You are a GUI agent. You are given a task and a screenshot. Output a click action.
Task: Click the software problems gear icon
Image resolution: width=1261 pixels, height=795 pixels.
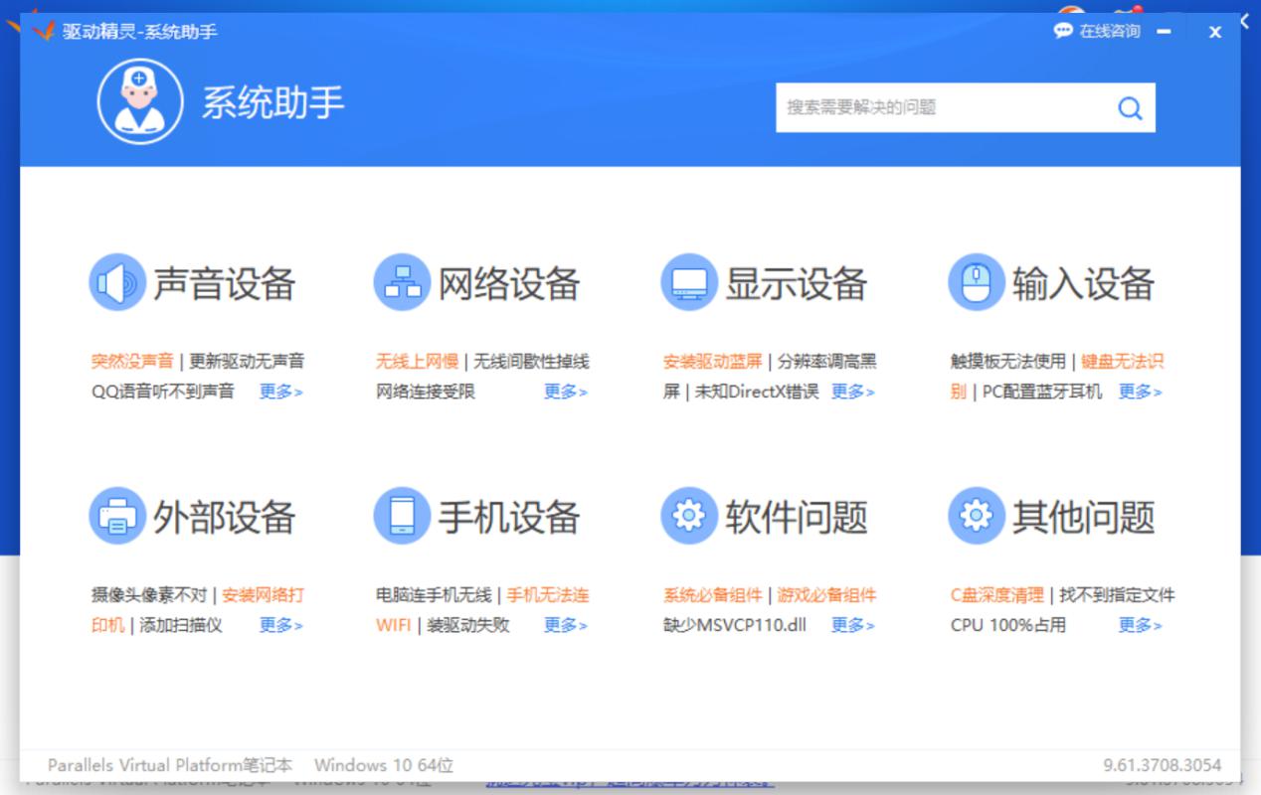coord(688,516)
